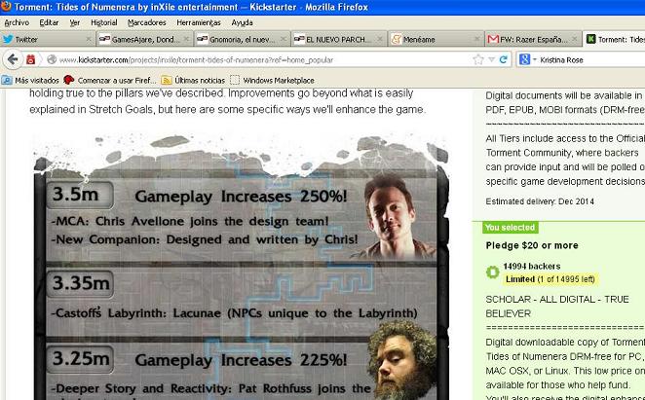Bookmark this page with the star icon
Viewport: 645px width, 400px height.
tap(477, 59)
